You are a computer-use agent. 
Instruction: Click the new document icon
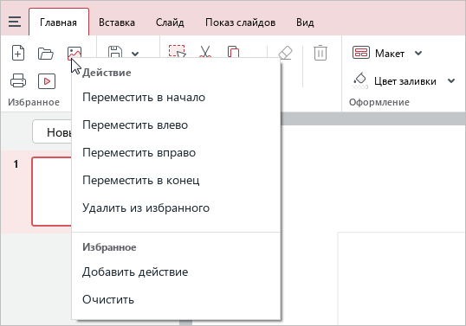18,53
